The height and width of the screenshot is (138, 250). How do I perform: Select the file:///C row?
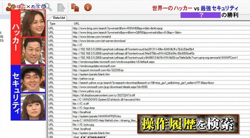(149, 45)
